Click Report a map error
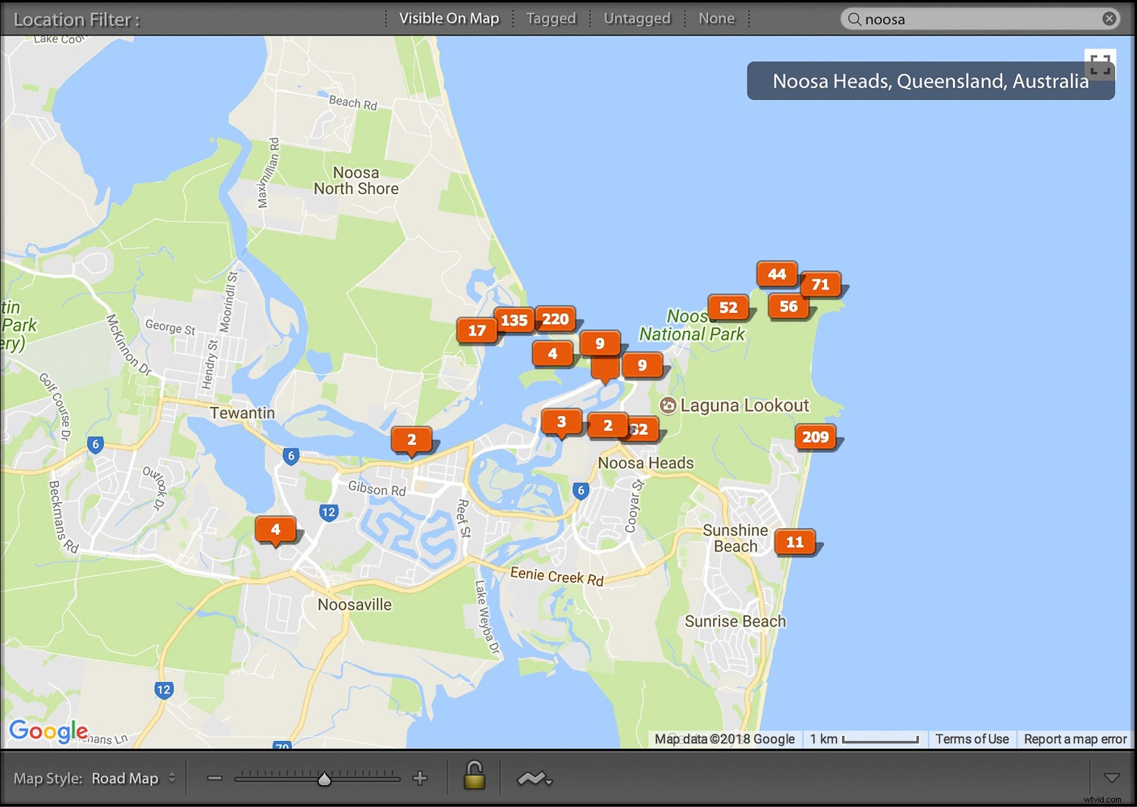The height and width of the screenshot is (807, 1137). [x=1075, y=739]
